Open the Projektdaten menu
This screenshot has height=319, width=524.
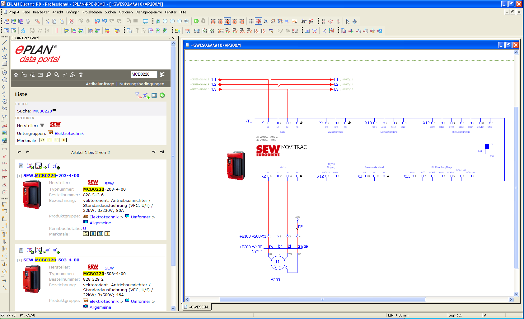[92, 12]
